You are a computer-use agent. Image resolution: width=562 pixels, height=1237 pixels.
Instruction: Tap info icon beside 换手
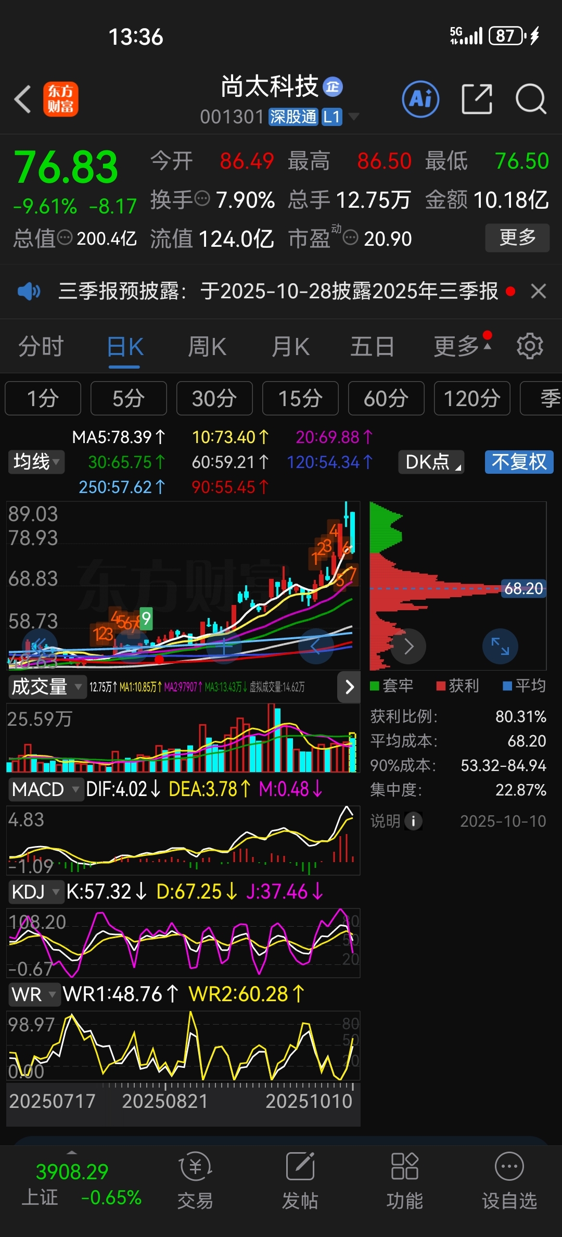[202, 198]
